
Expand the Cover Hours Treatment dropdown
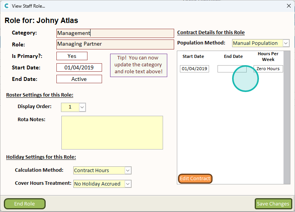(128, 184)
